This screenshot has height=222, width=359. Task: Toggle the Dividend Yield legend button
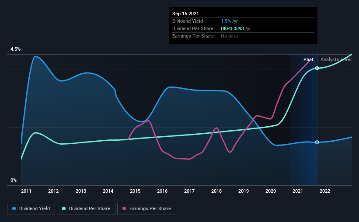pyautogui.click(x=31, y=209)
